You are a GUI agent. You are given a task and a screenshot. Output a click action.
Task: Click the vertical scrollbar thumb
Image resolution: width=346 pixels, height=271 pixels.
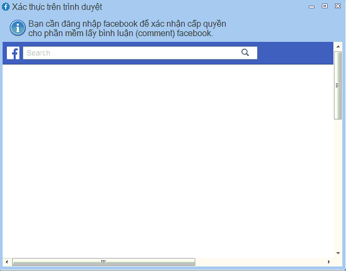(x=338, y=85)
